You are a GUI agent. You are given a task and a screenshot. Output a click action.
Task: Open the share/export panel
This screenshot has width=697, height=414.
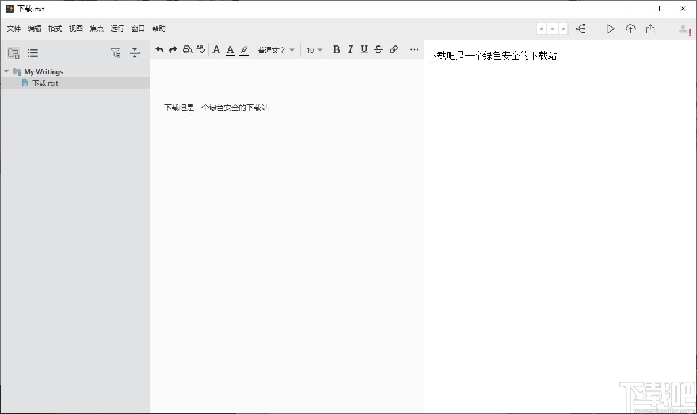coord(650,28)
